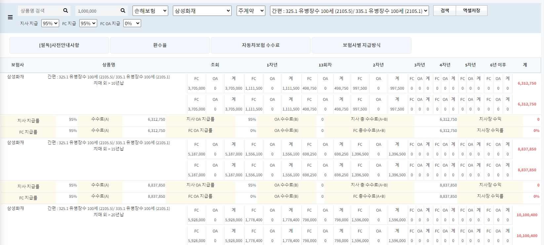Expand the 간편 : 325.1 유병장수 product dropdown
Image resolution: width=544 pixels, height=245 pixels.
[x=349, y=11]
